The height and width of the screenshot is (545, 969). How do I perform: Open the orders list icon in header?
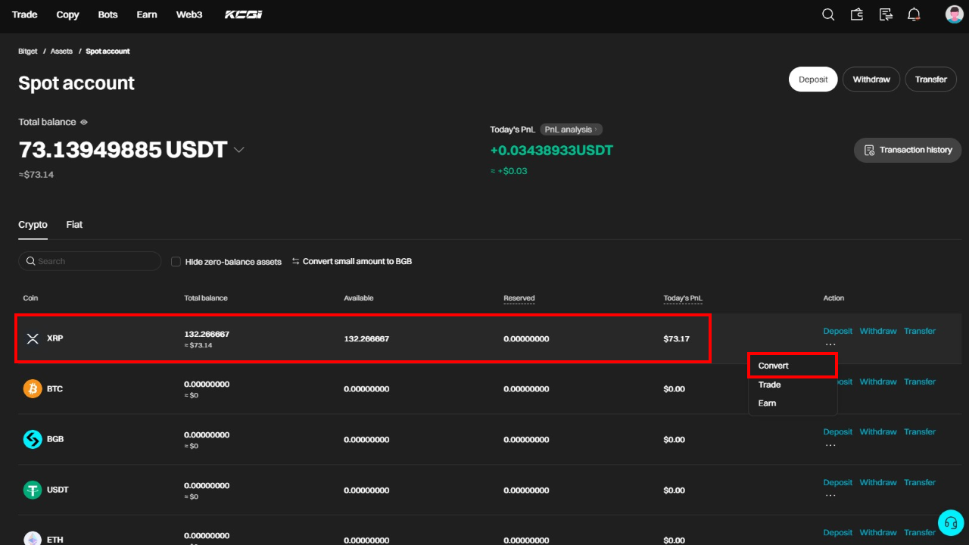[886, 14]
